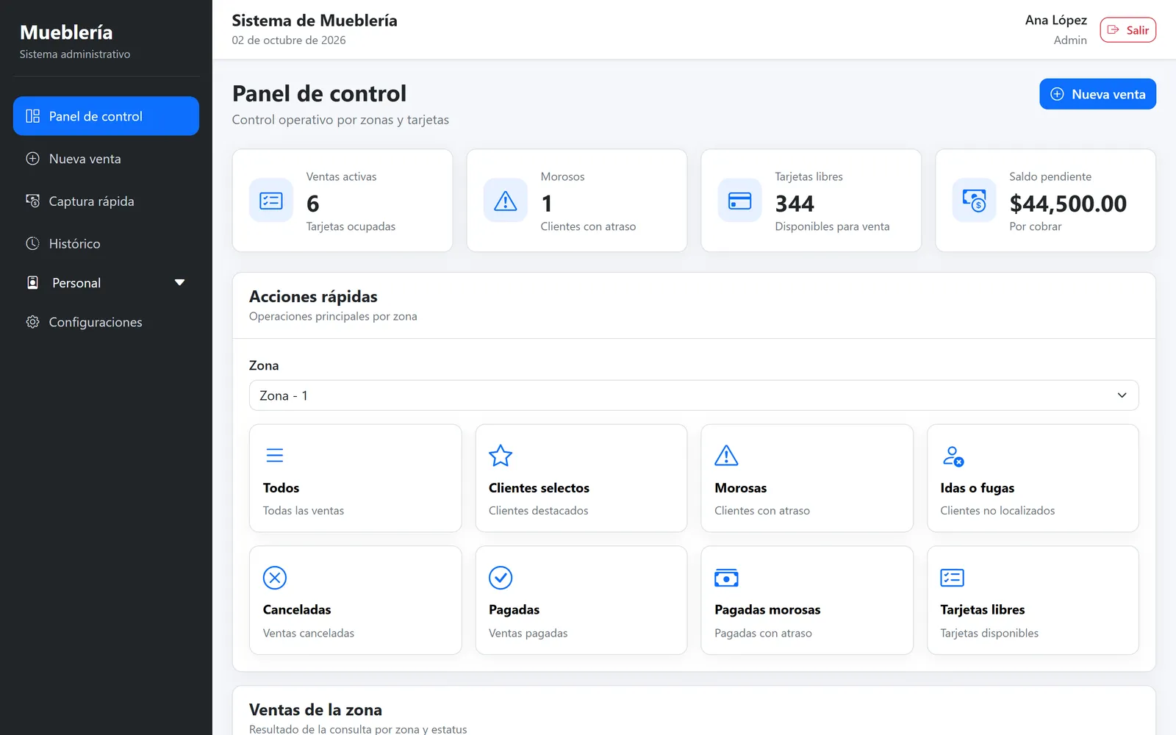Screen dimensions: 1176x735
Task: Click the Histórico clock icon
Action: coord(32,243)
